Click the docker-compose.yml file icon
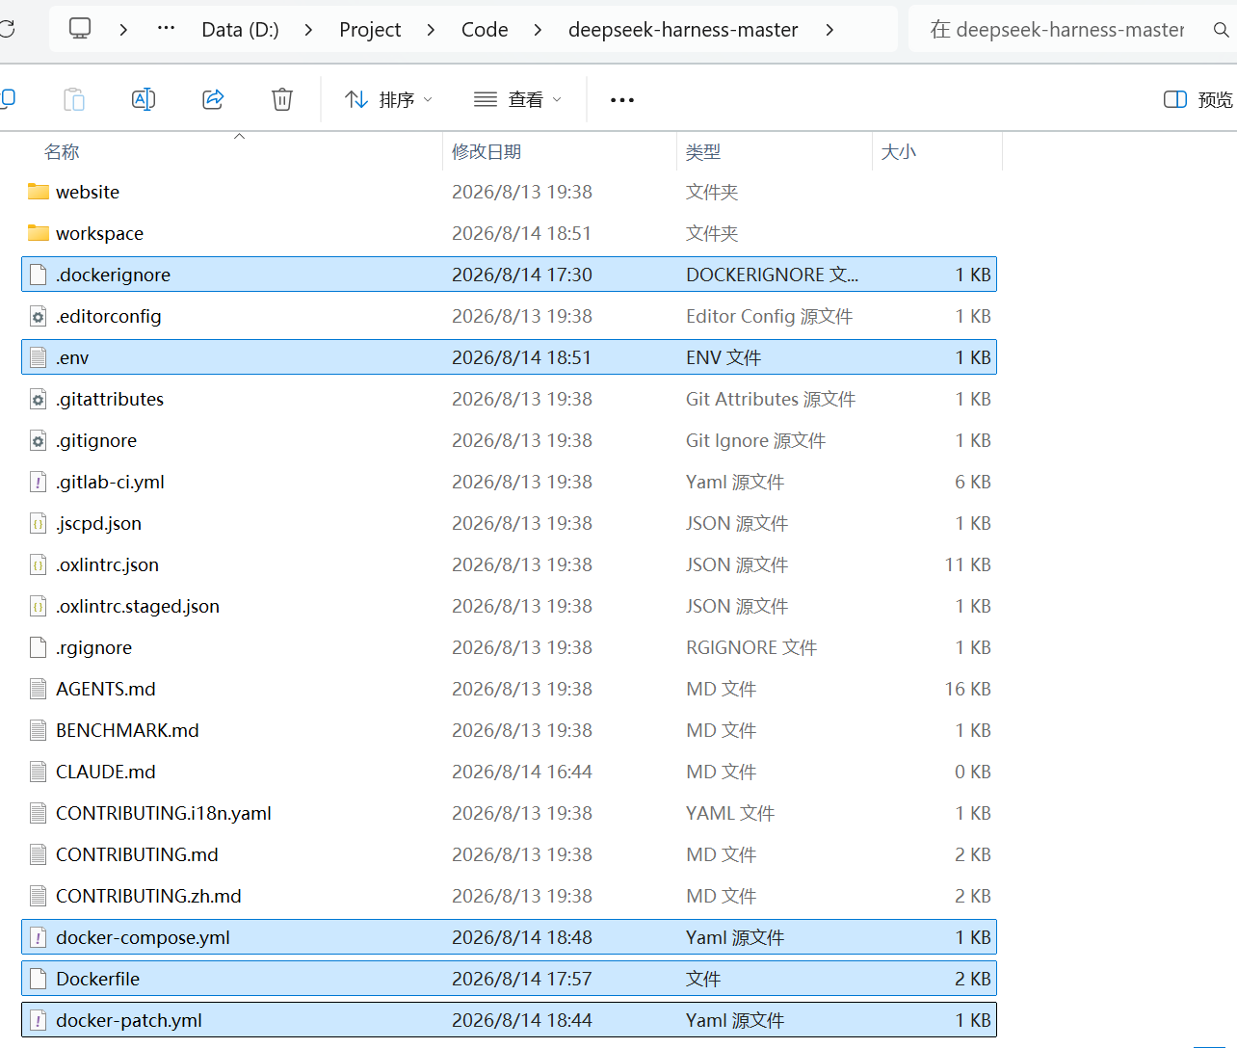Screen dimensions: 1237x1048 (x=39, y=937)
